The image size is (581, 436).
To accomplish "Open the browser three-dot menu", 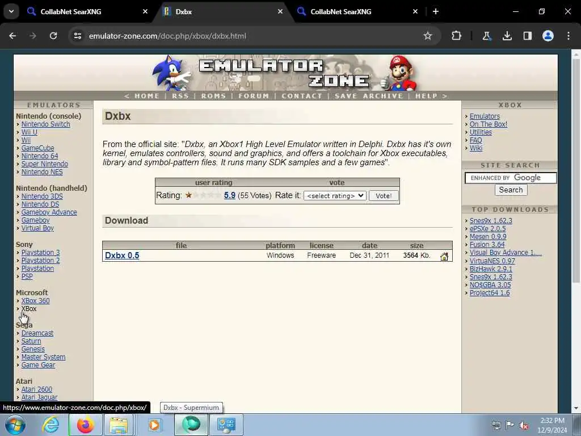I will click(569, 36).
